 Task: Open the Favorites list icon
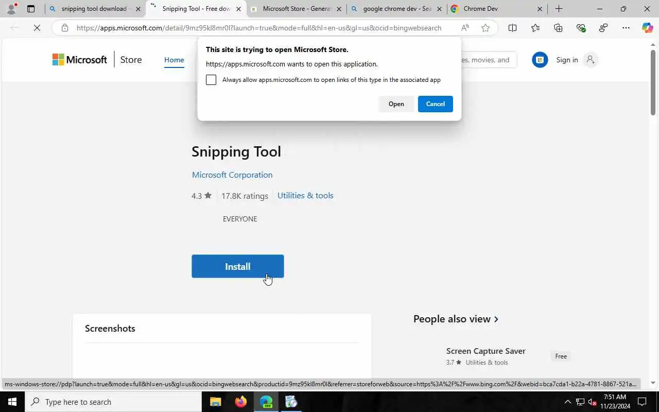(535, 28)
